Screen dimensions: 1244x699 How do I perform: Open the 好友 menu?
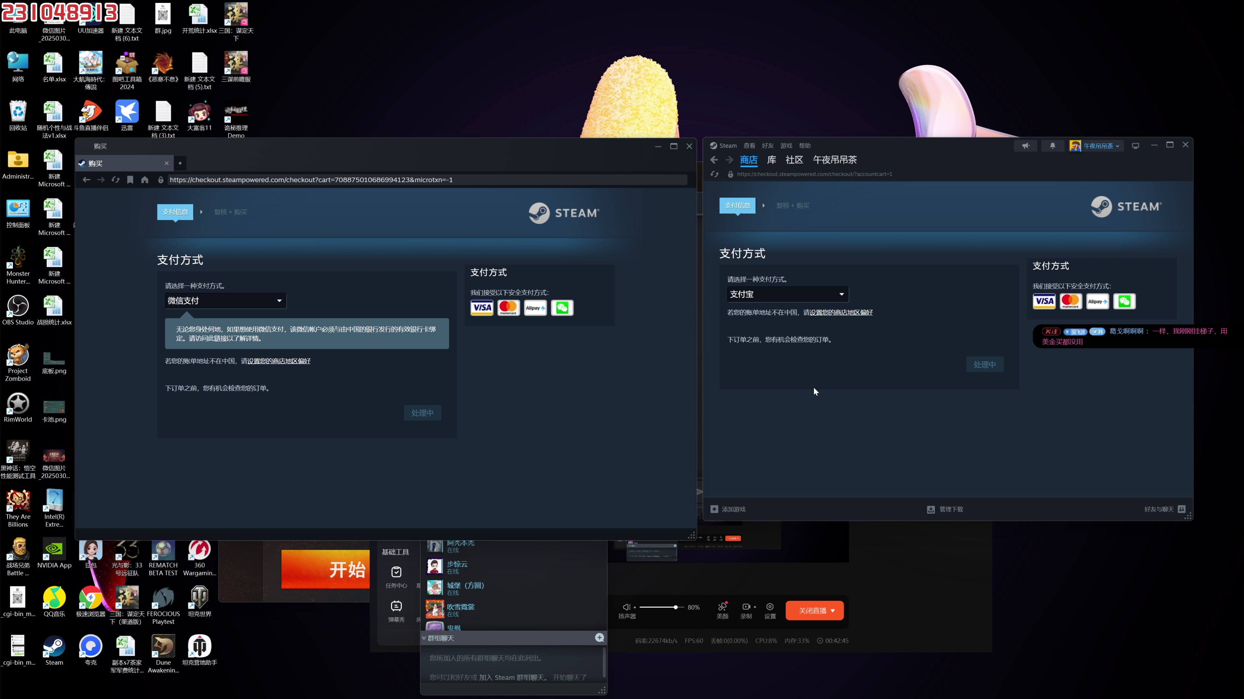[x=768, y=146]
